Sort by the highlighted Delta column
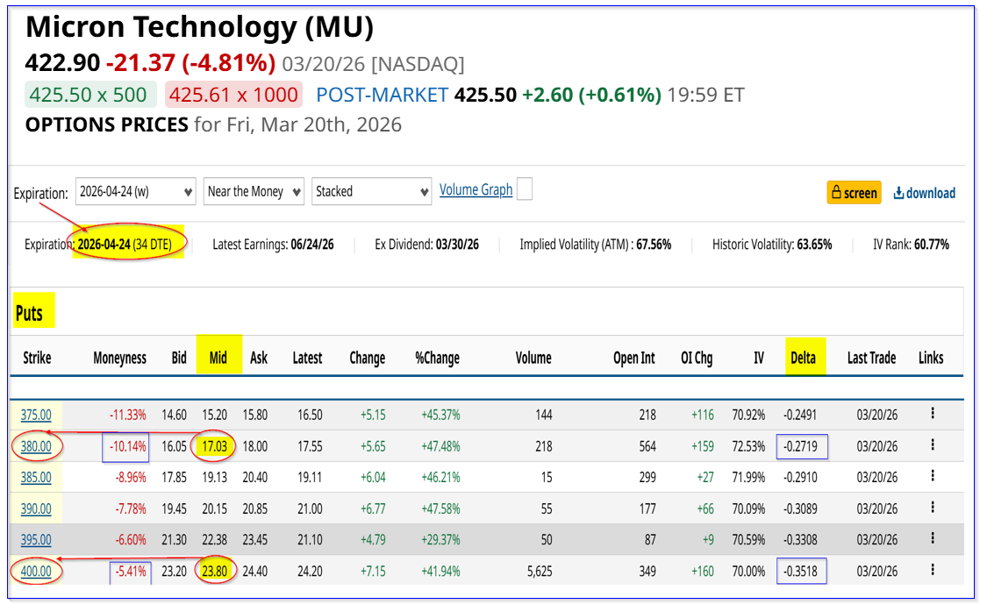This screenshot has height=604, width=987. (x=803, y=358)
